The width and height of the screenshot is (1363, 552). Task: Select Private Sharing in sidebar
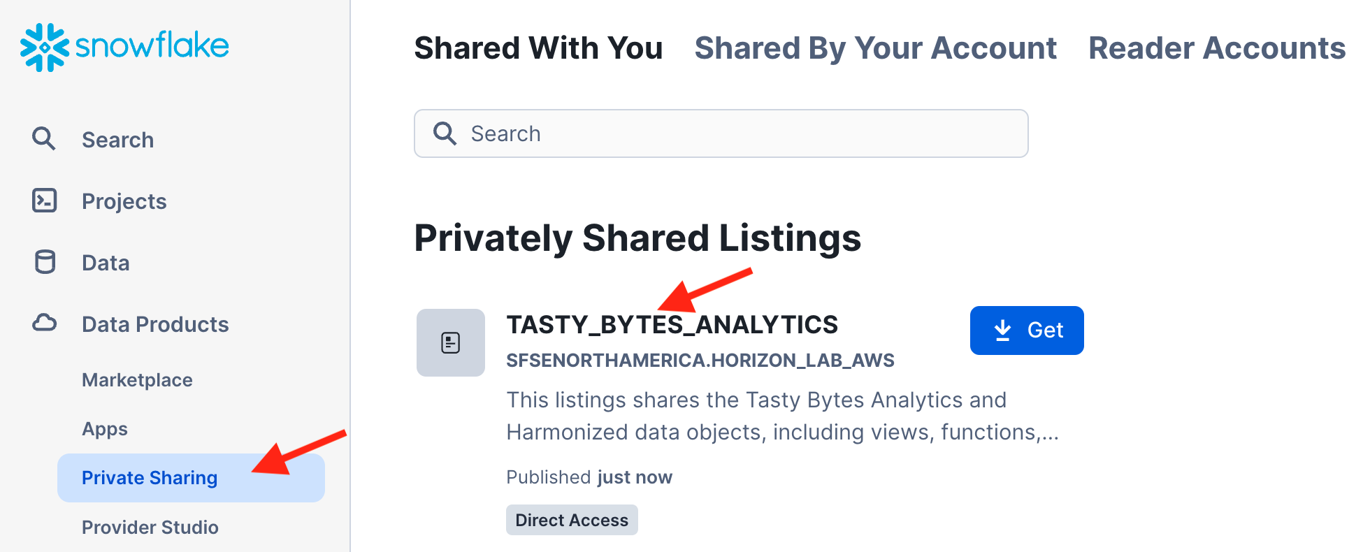(150, 478)
